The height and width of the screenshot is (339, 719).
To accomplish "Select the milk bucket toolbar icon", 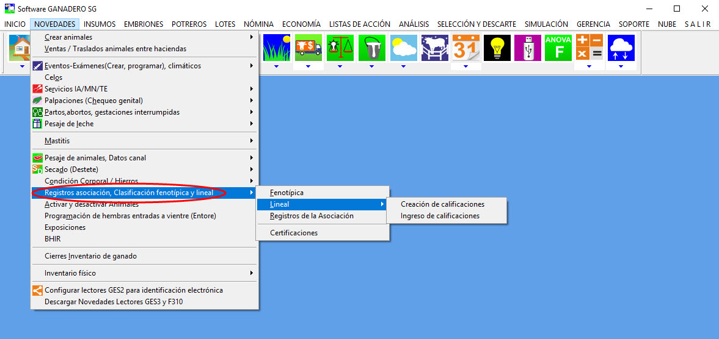I will tap(371, 48).
